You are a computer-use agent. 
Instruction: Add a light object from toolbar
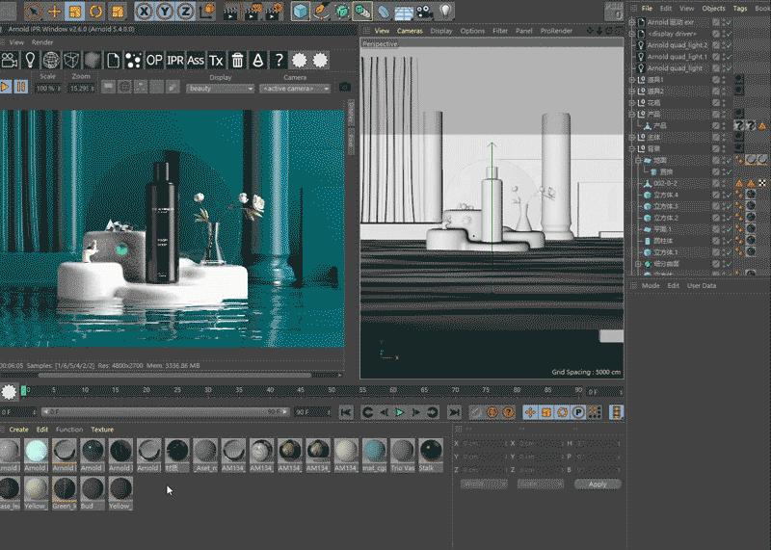(x=445, y=11)
